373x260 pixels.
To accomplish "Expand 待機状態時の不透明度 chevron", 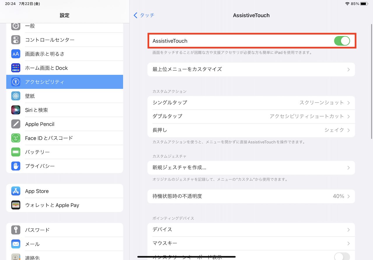I will pyautogui.click(x=349, y=196).
